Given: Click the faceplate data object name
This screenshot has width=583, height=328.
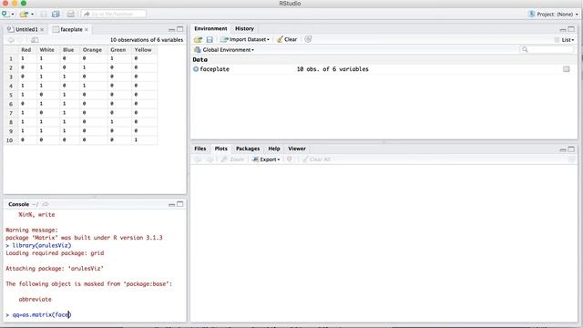Looking at the screenshot, I should tap(215, 69).
